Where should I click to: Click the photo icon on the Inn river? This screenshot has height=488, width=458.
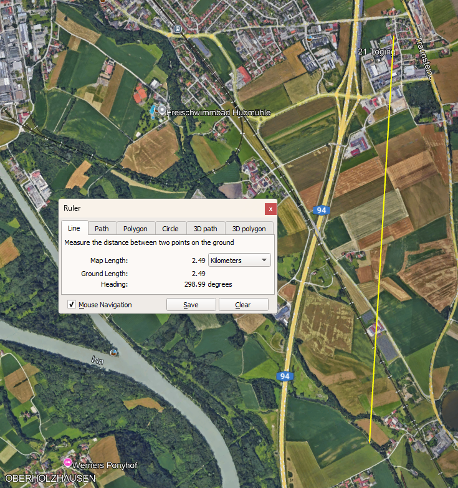point(113,353)
